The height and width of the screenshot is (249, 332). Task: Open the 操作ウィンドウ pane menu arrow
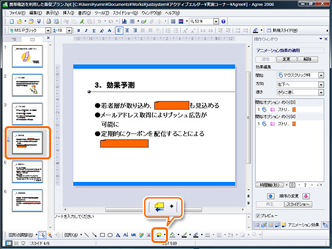click(321, 39)
